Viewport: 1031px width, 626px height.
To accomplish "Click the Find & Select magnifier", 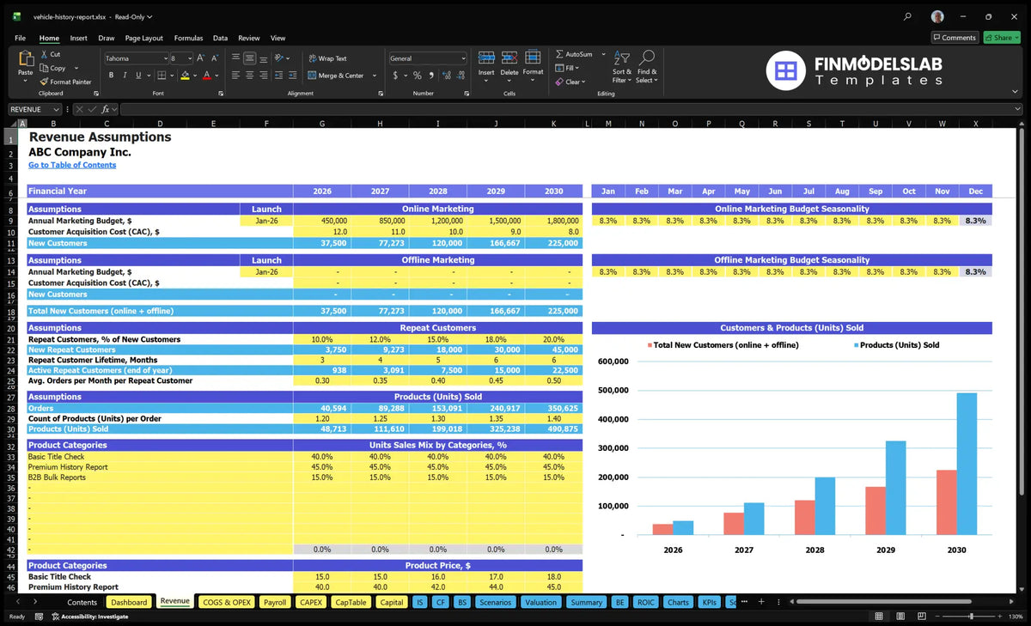I will coord(647,58).
